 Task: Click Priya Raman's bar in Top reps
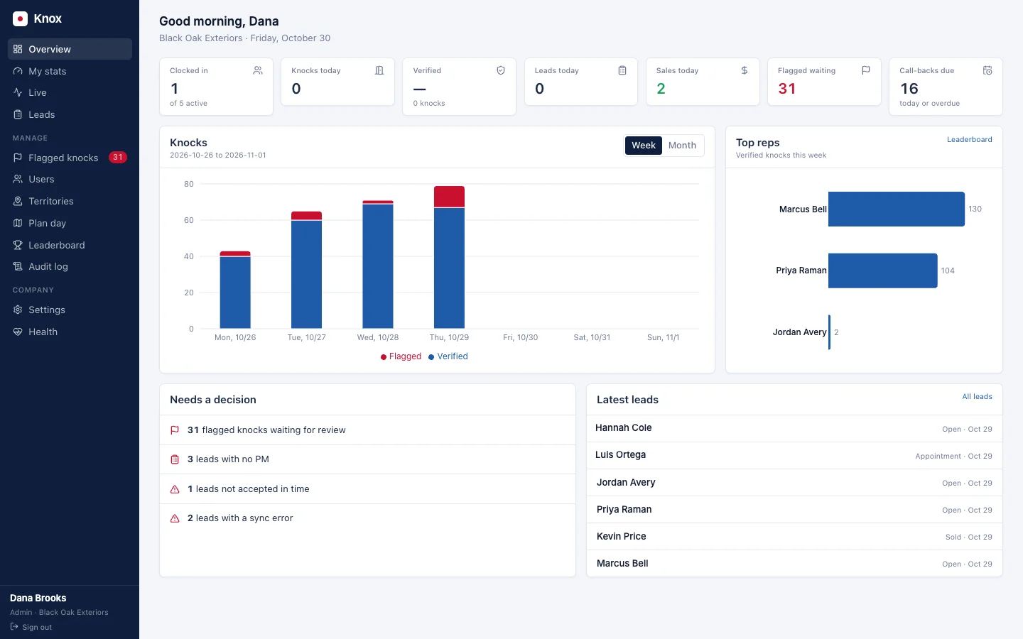click(883, 271)
